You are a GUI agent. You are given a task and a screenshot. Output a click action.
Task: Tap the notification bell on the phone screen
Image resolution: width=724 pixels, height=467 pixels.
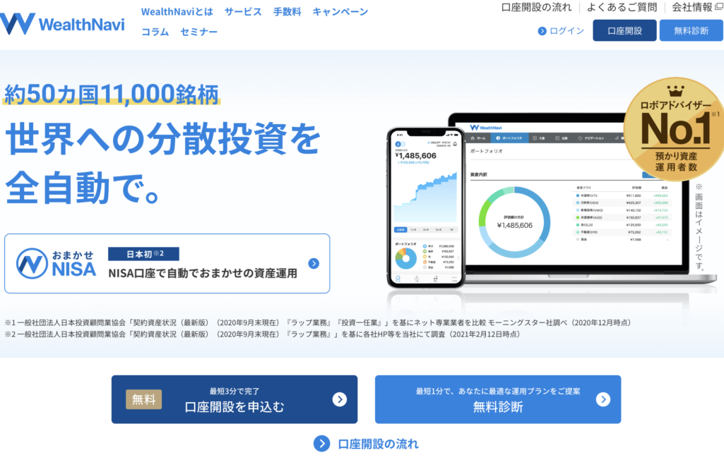[x=456, y=144]
